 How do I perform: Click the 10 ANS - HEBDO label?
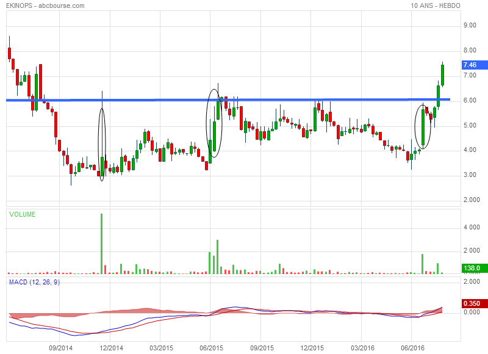click(x=435, y=5)
